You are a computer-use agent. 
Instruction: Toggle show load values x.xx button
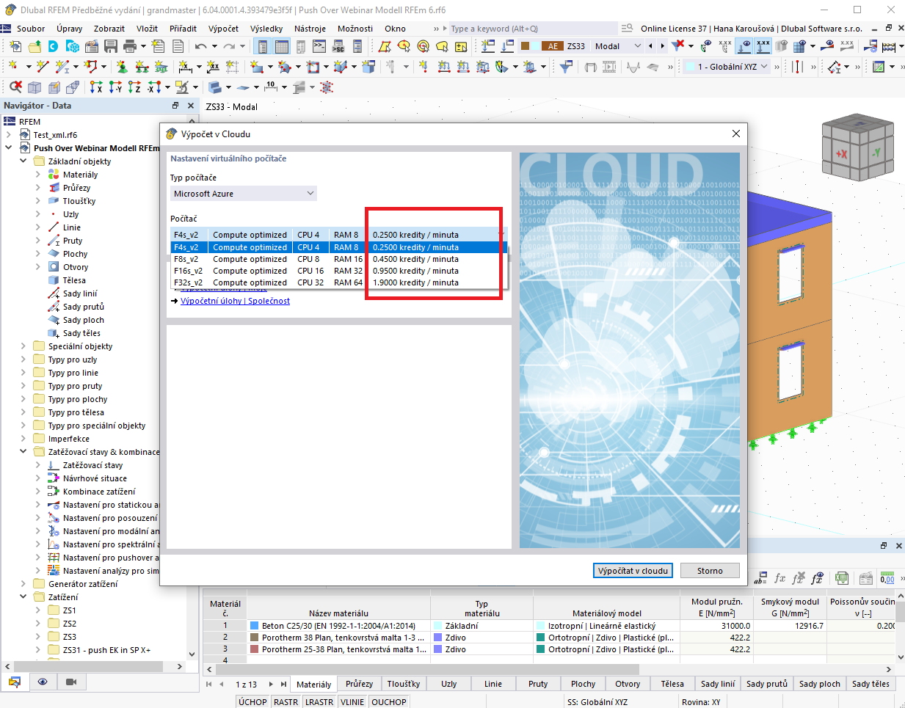tap(763, 46)
